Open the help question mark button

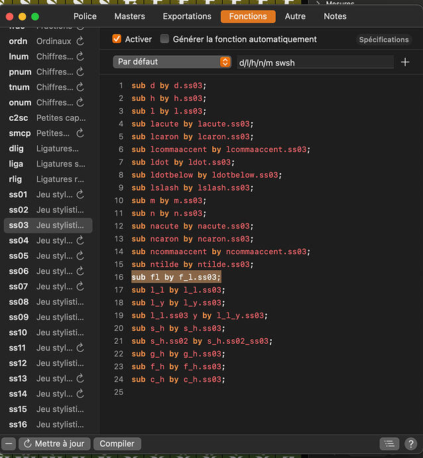[x=410, y=443]
